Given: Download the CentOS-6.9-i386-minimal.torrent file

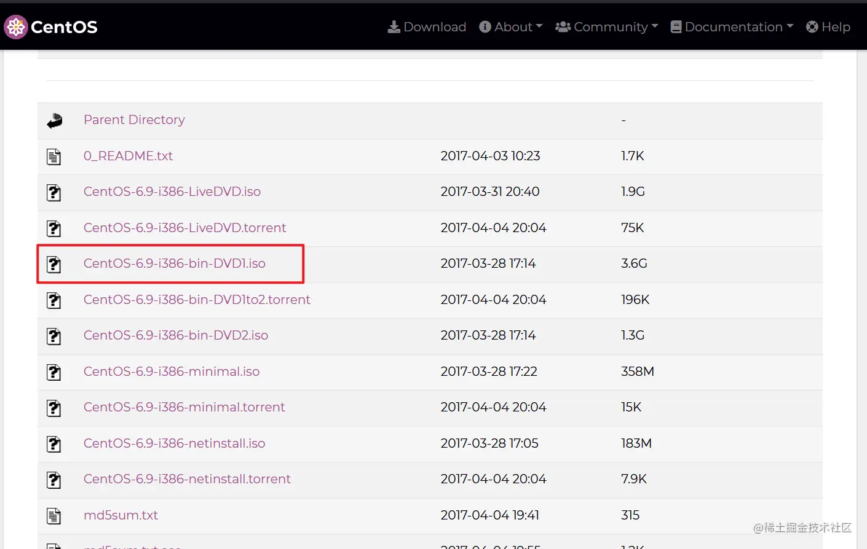Looking at the screenshot, I should point(184,407).
